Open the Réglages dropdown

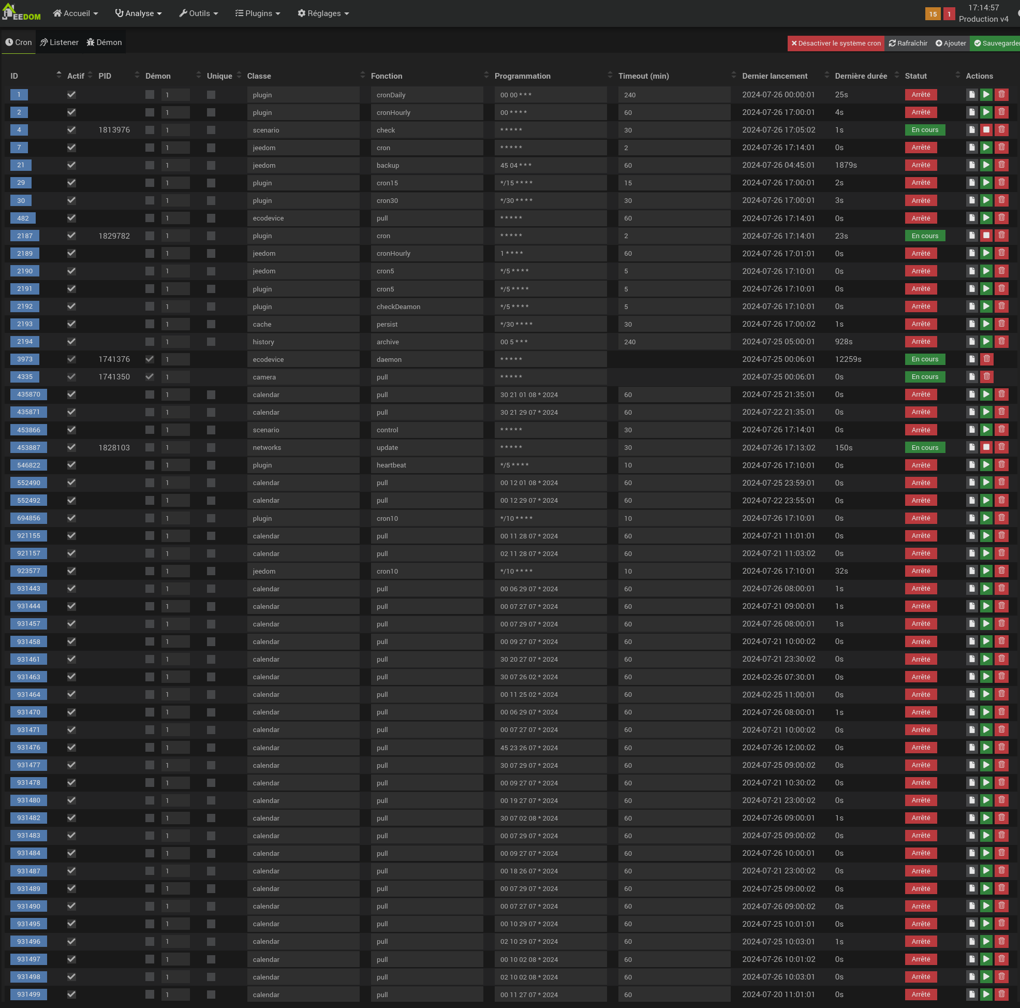tap(323, 13)
